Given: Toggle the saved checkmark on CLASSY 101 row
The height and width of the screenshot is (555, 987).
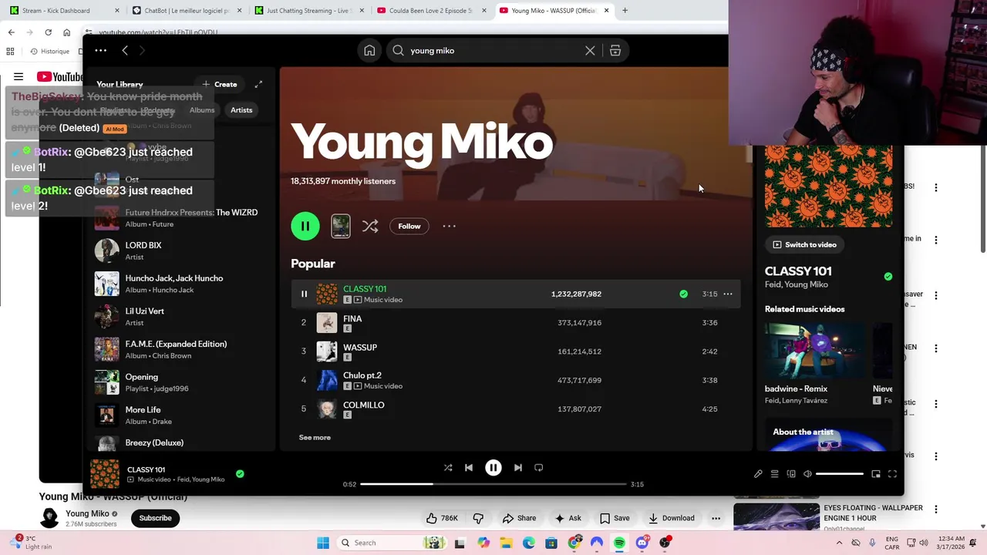Looking at the screenshot, I should 683,294.
